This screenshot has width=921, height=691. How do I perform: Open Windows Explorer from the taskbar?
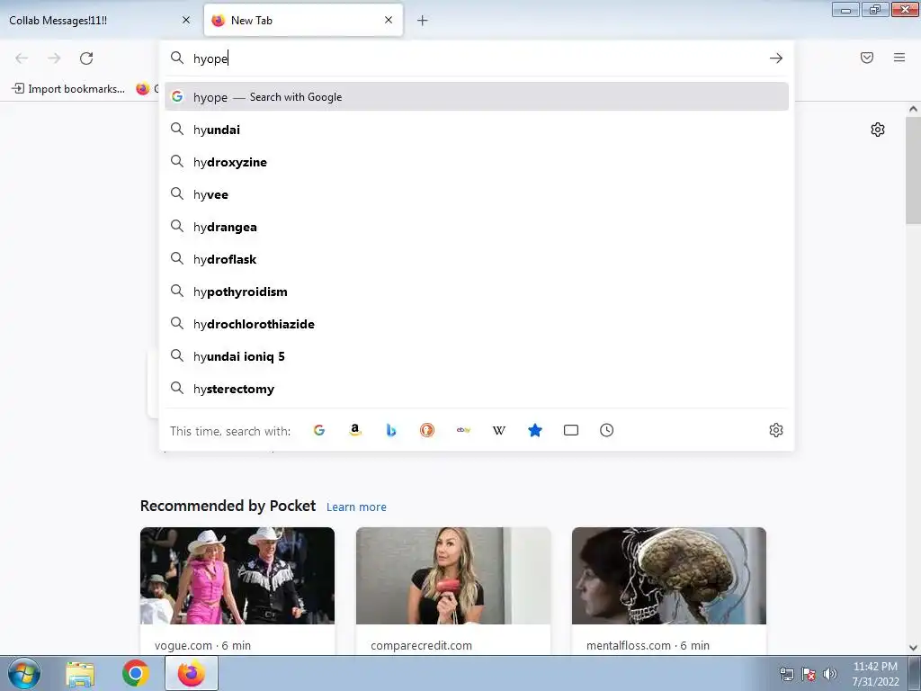pyautogui.click(x=80, y=673)
